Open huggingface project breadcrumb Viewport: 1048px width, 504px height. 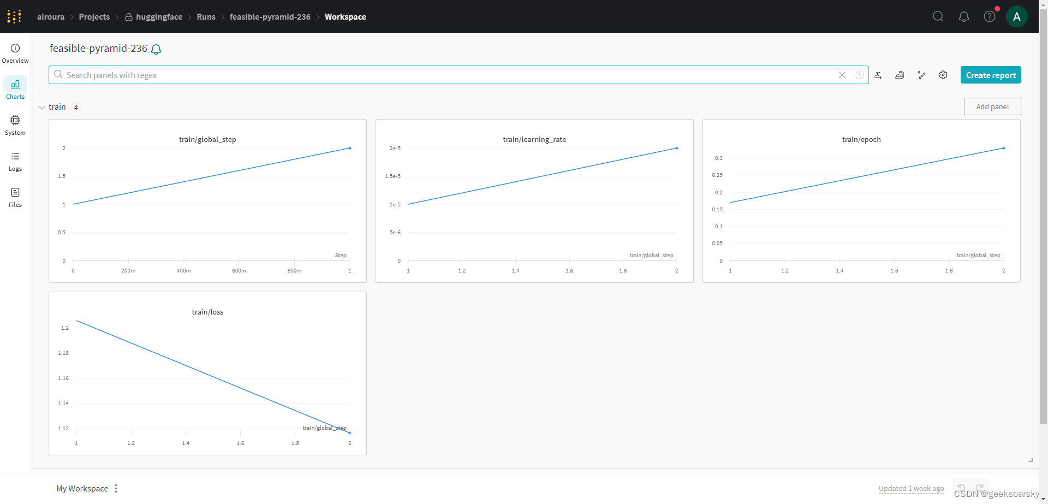(x=154, y=17)
